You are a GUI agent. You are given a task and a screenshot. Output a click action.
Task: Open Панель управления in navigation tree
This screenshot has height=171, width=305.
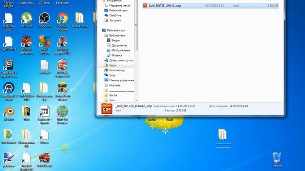122,80
